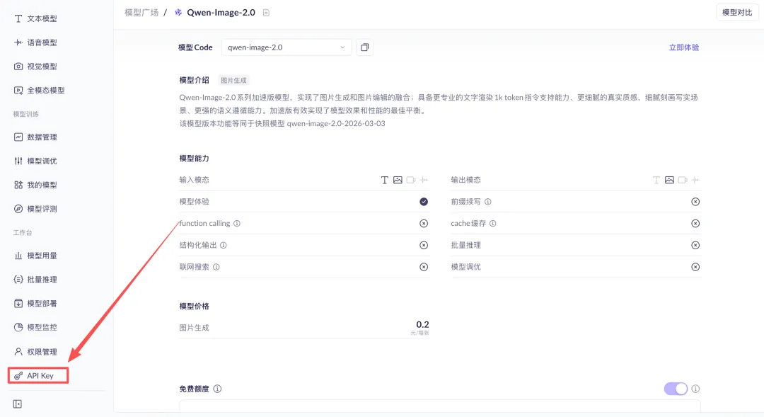Open 视觉模型 in the sidebar
The image size is (764, 417).
coord(42,67)
